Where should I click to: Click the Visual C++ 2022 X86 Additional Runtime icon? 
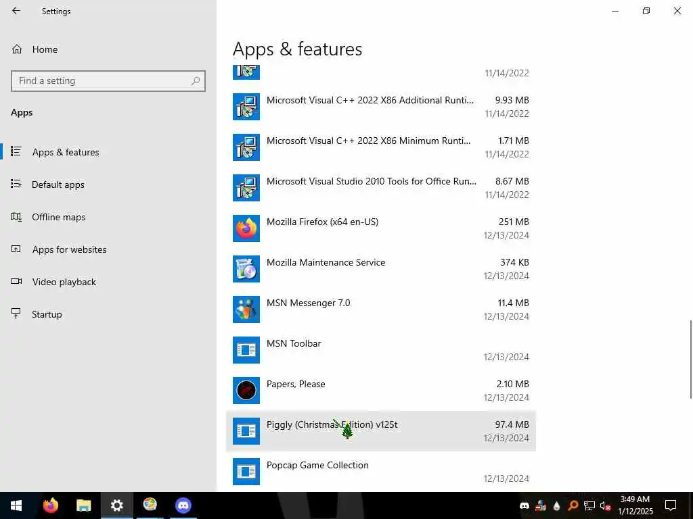pyautogui.click(x=246, y=107)
